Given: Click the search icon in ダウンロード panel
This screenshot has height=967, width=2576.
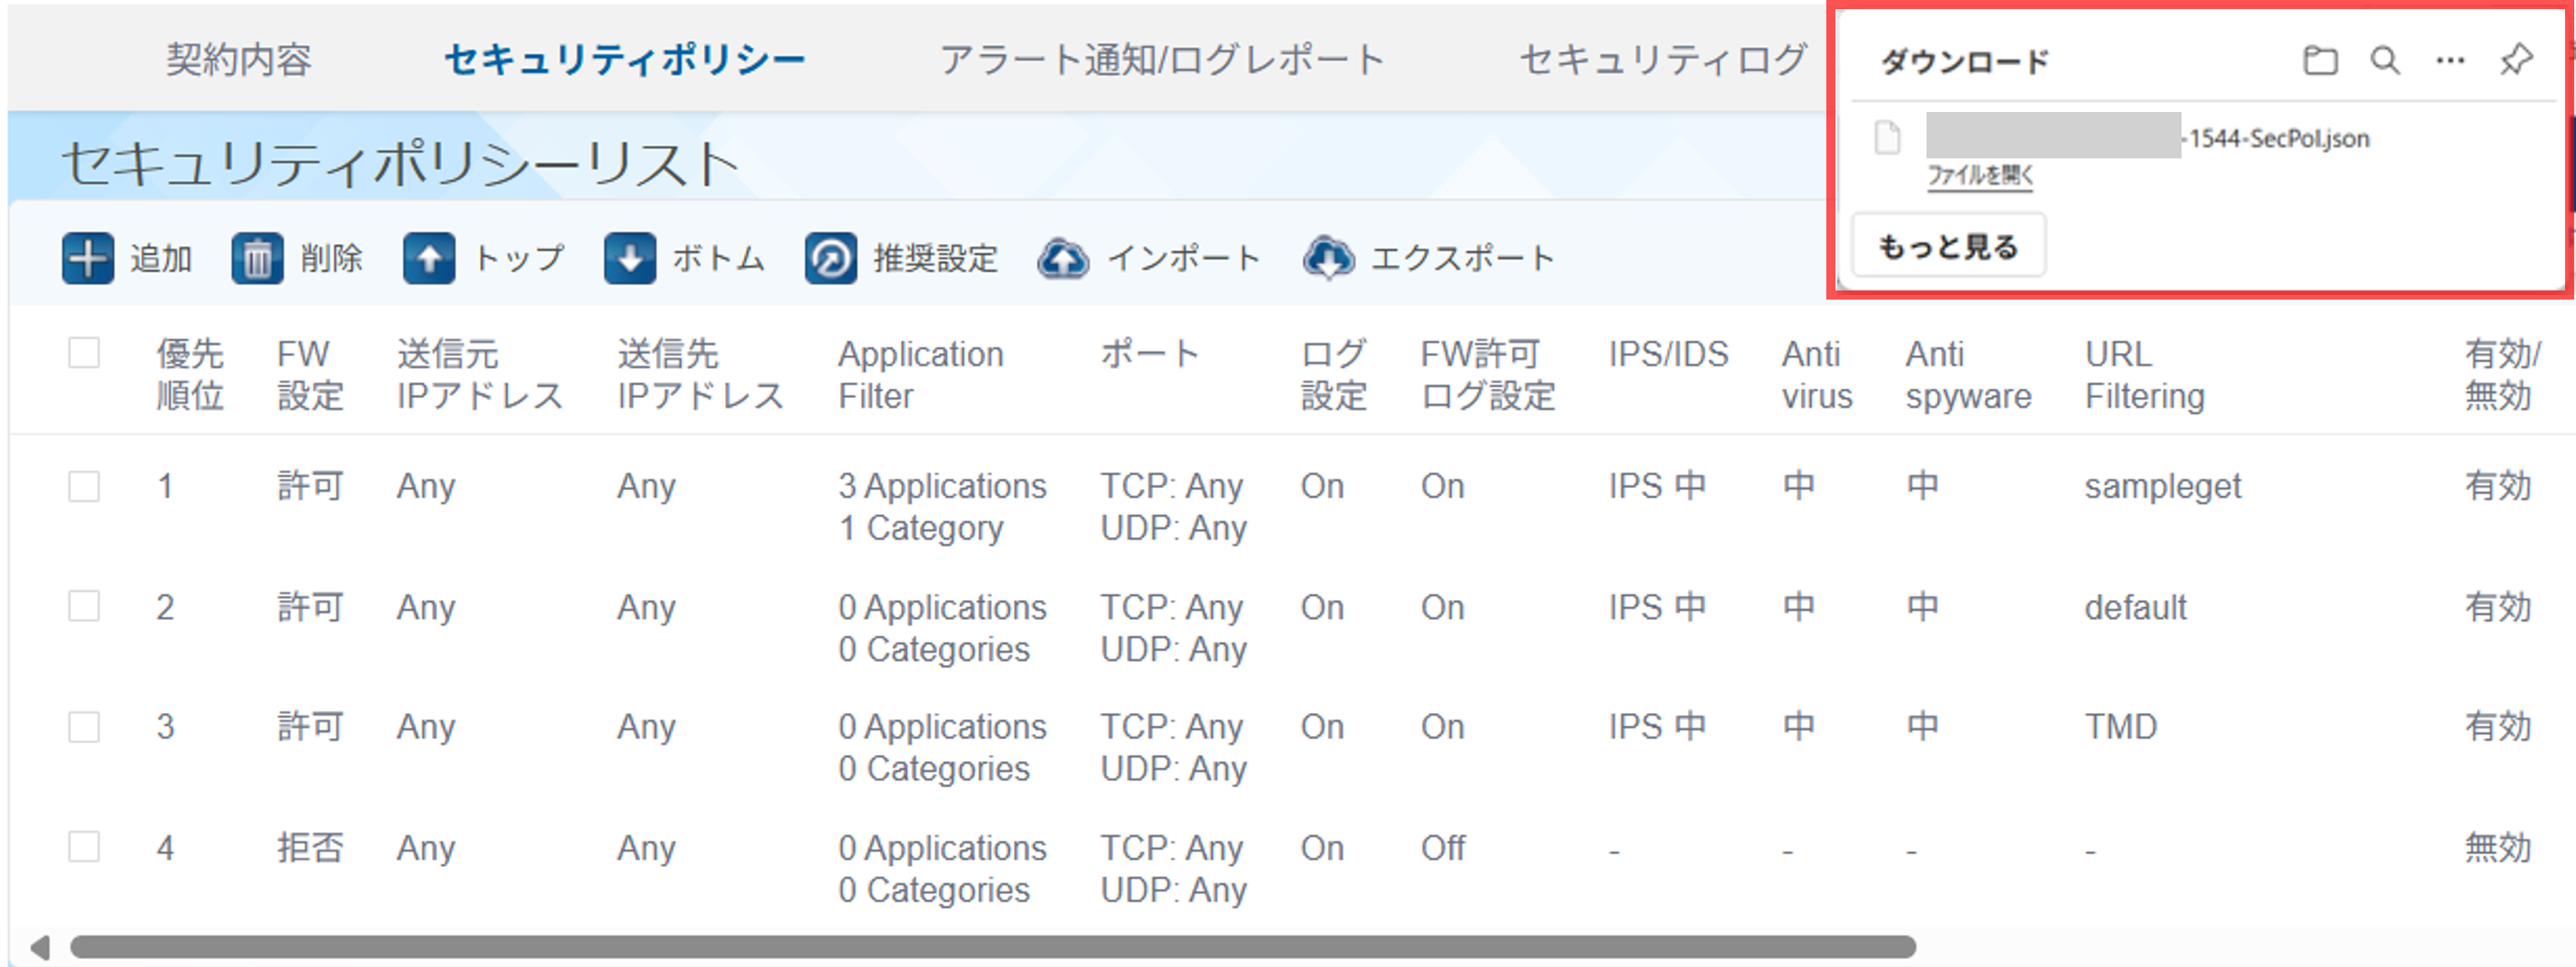Looking at the screenshot, I should pyautogui.click(x=2385, y=61).
